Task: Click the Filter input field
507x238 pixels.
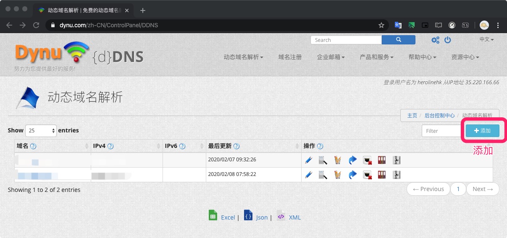Action: tap(442, 131)
